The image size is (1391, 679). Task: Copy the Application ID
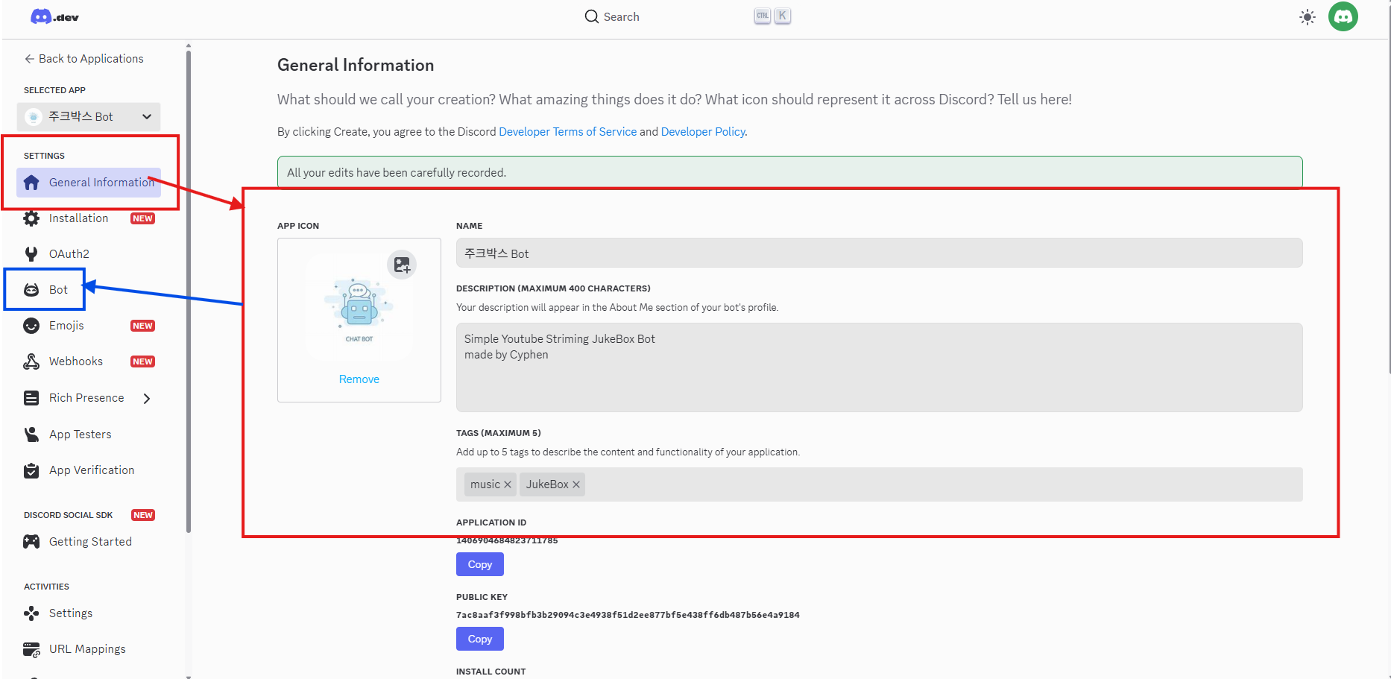point(480,564)
